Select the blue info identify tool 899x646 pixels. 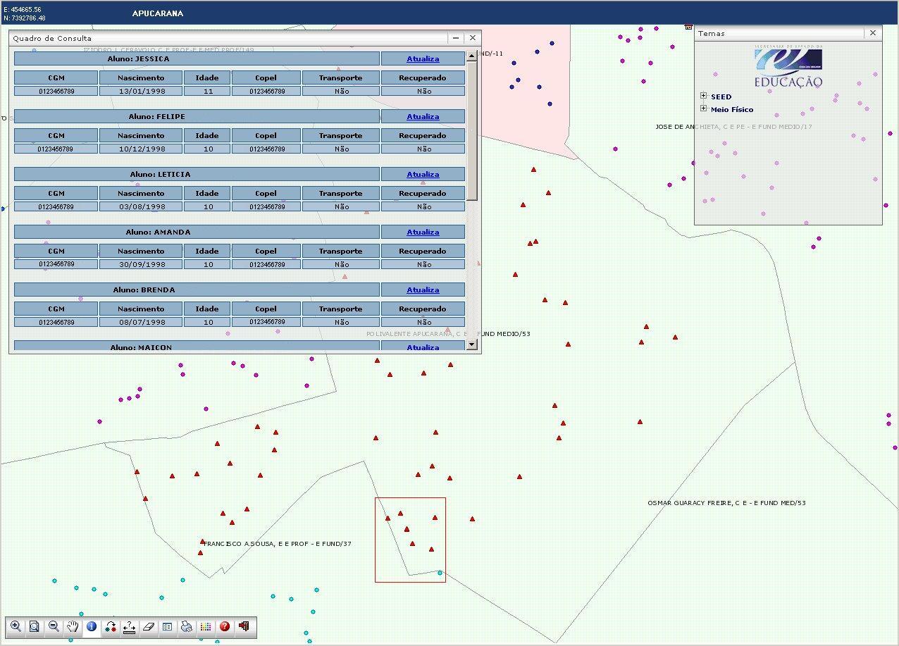pyautogui.click(x=92, y=626)
